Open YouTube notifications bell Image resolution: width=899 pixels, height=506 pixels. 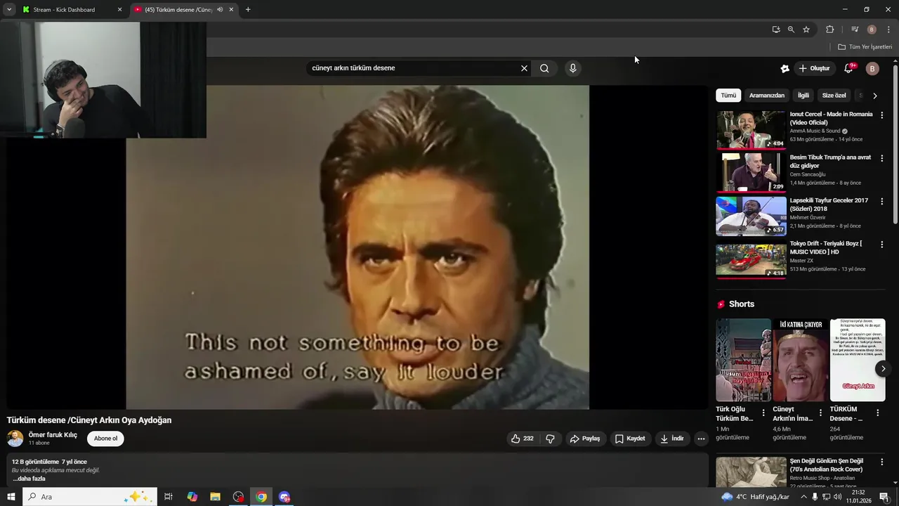(x=848, y=68)
